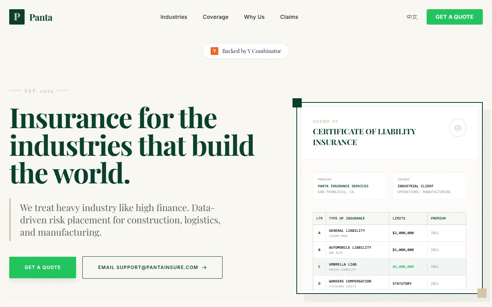This screenshot has height=307, width=492.
Task: Click the $2,000,000 limit value
Action: (x=403, y=233)
